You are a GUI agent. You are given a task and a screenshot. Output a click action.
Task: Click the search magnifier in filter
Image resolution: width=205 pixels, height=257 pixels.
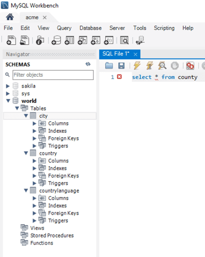[x=7, y=75]
